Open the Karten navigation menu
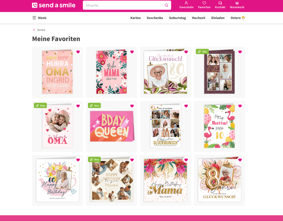This screenshot has height=221, width=283. tap(135, 18)
